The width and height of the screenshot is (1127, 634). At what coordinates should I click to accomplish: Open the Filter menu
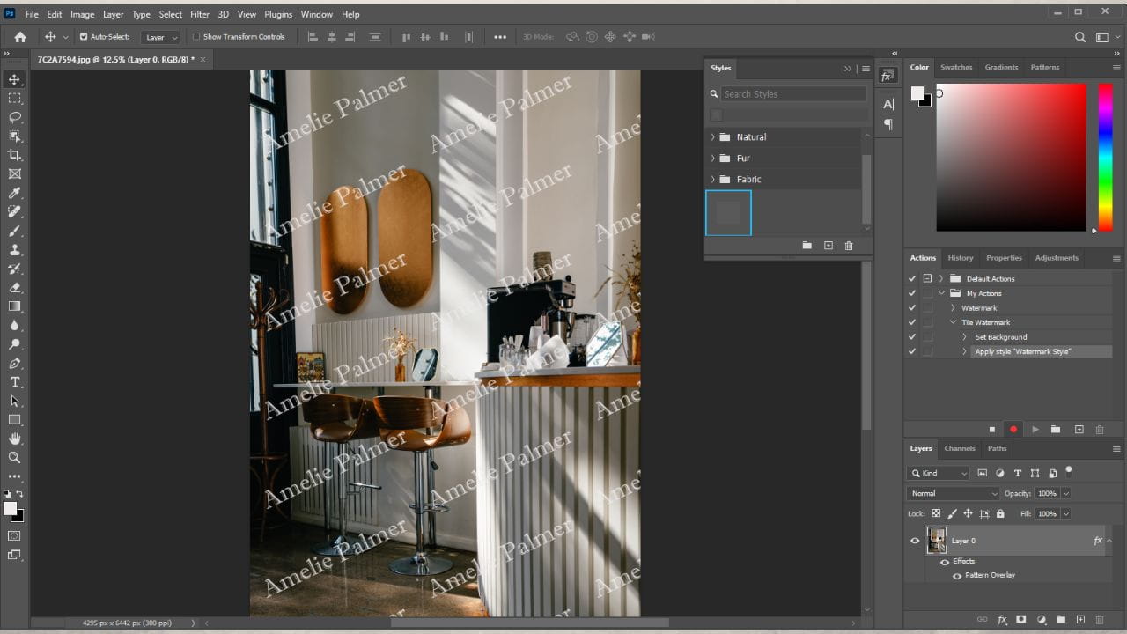[200, 14]
